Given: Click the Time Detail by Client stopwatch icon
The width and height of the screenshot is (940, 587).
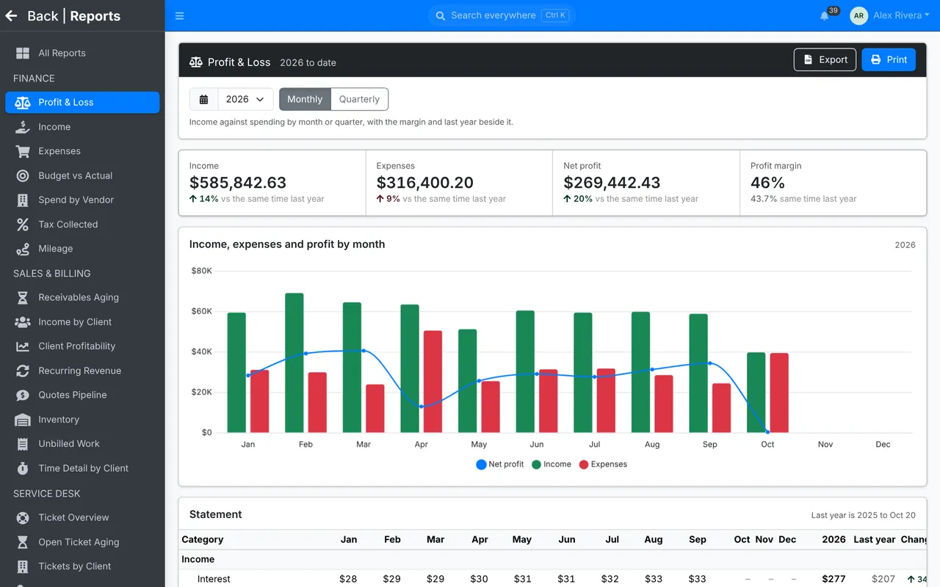Looking at the screenshot, I should tap(23, 468).
